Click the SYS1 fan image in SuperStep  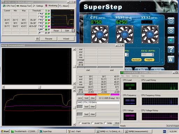(x=125, y=35)
